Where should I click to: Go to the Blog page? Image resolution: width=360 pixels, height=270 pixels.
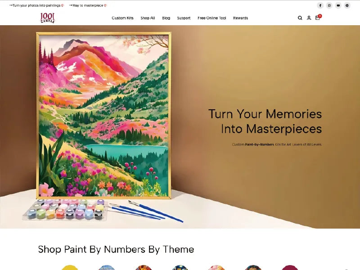(x=166, y=18)
